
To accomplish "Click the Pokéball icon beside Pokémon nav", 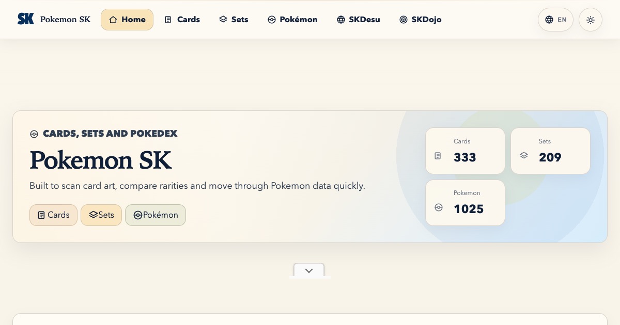I will point(272,20).
